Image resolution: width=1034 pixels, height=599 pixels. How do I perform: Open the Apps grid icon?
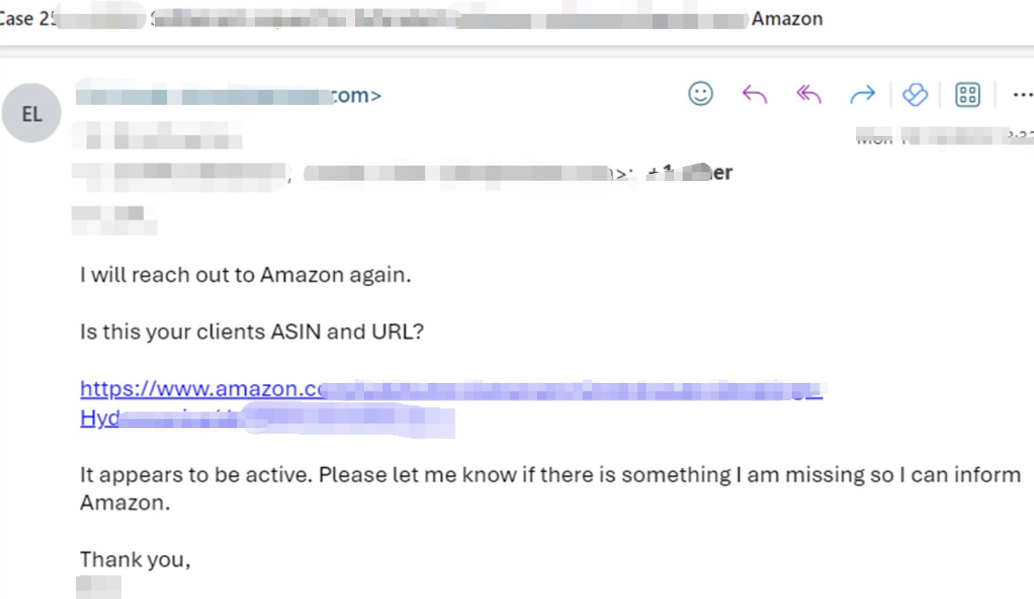(x=968, y=94)
